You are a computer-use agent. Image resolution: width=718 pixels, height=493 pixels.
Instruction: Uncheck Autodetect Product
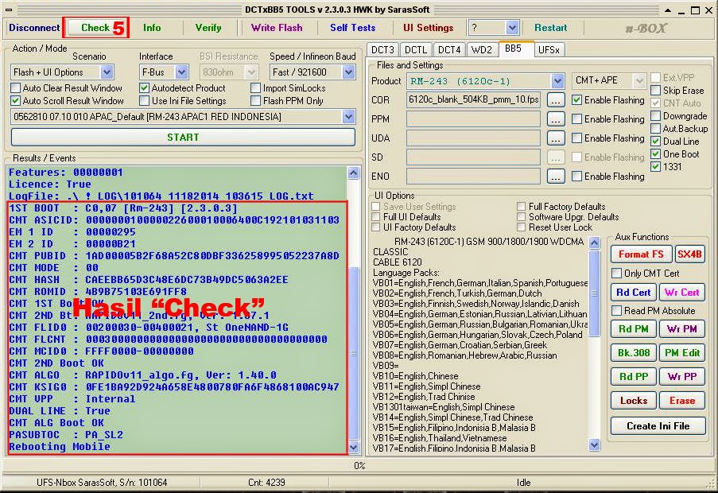pos(145,88)
